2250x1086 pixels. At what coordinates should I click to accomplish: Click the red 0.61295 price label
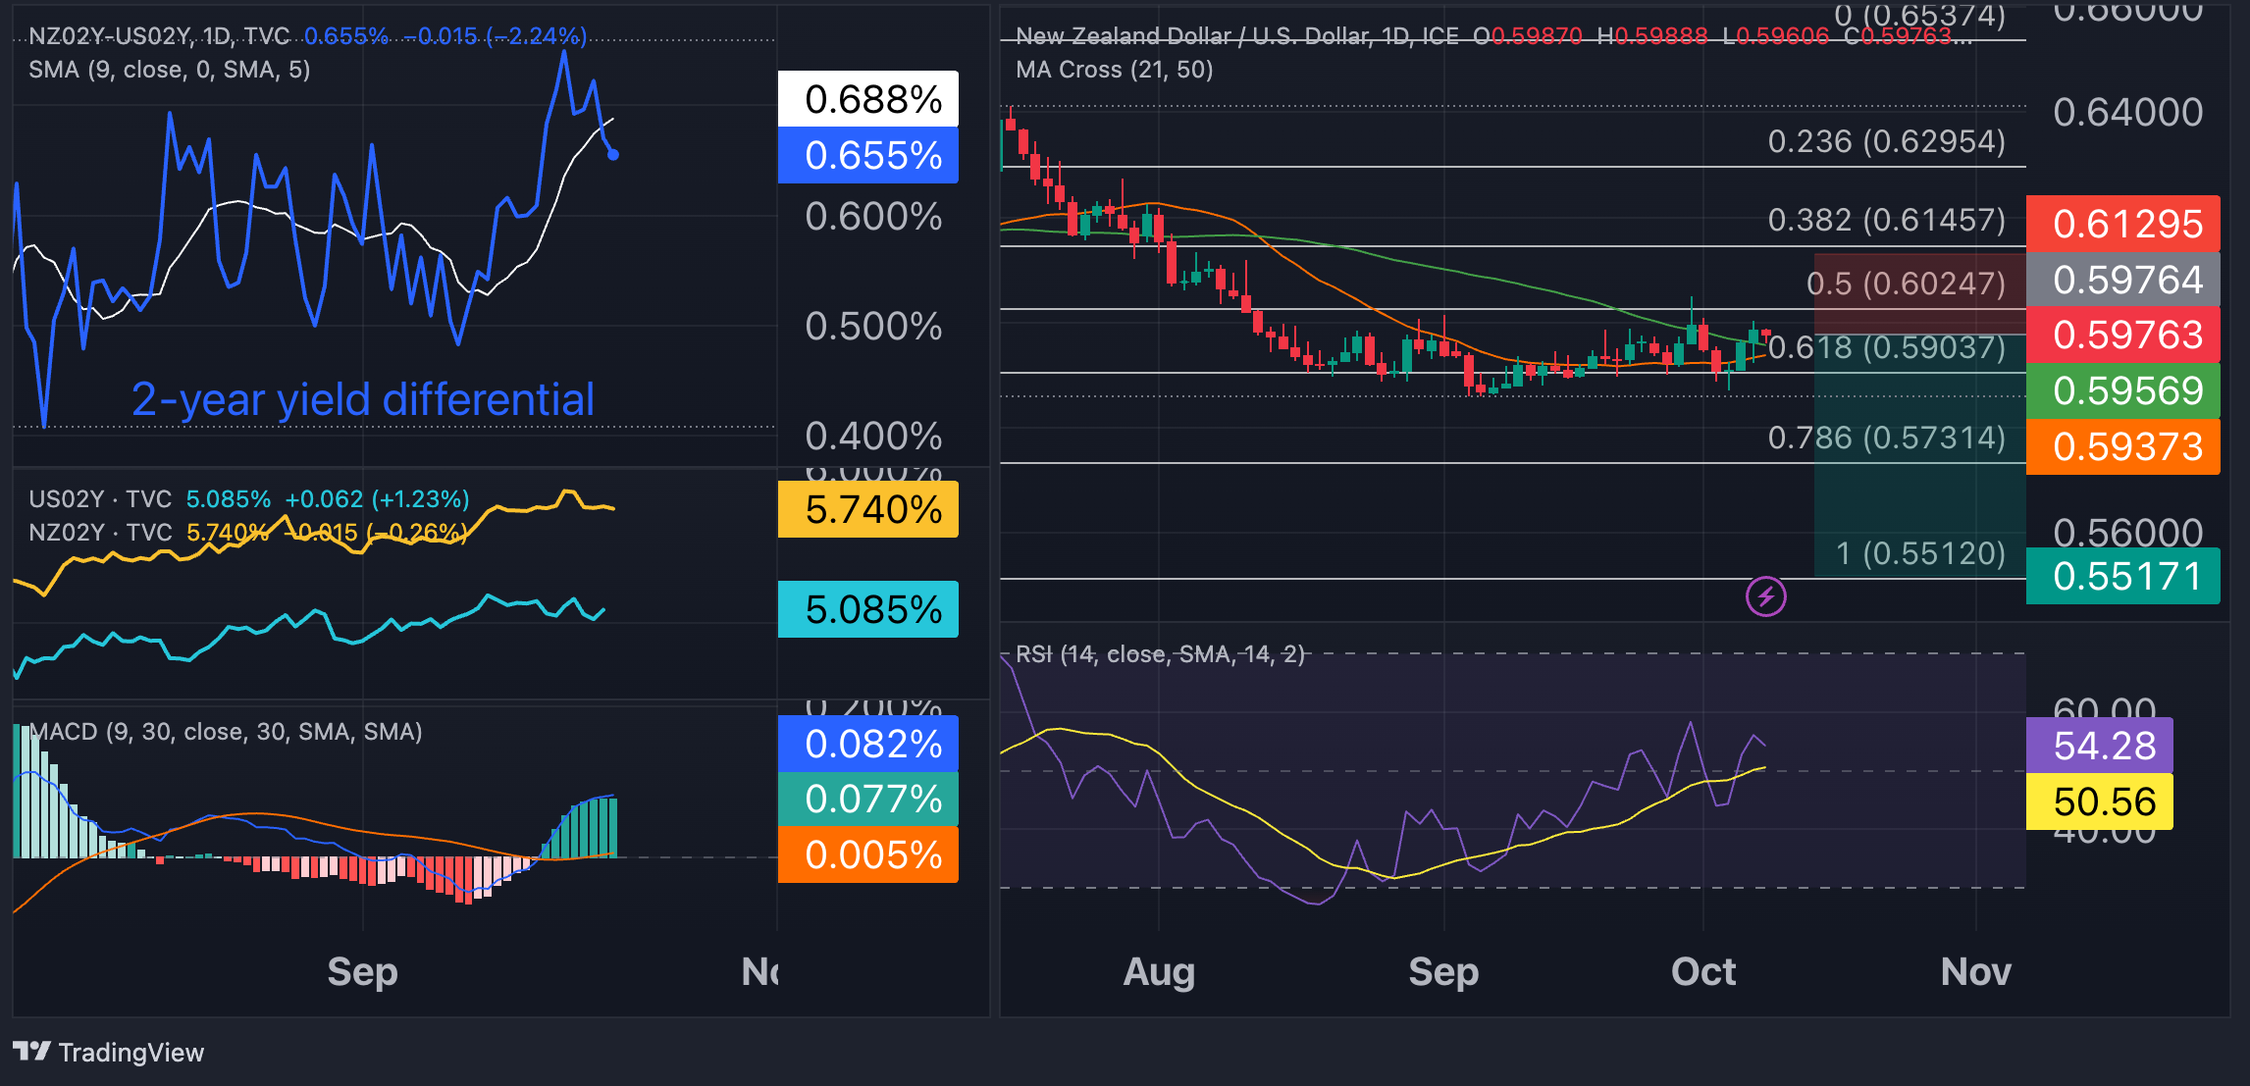tap(2122, 223)
